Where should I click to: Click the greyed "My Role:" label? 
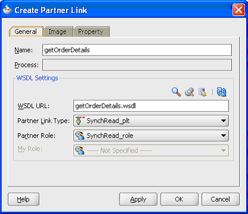coord(30,149)
